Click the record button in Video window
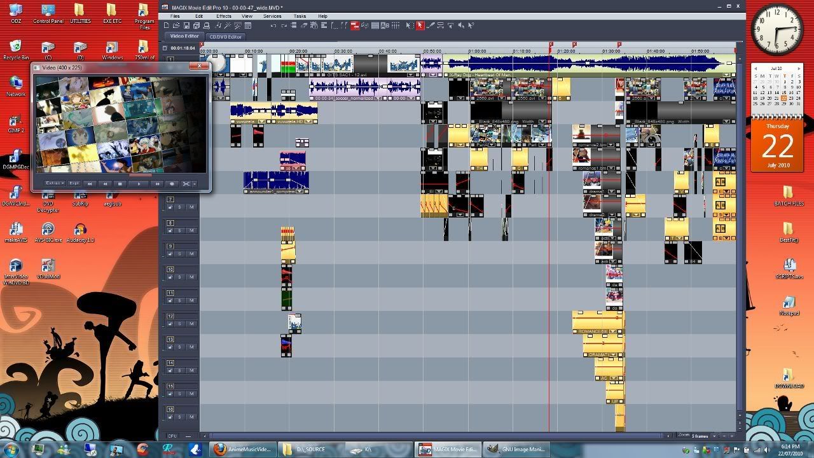 click(x=172, y=184)
